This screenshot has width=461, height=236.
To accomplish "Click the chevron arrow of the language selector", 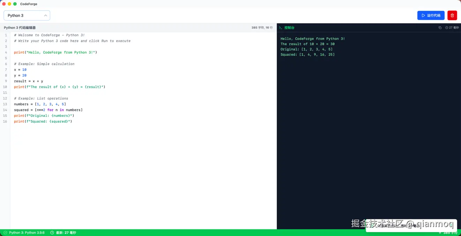I will tap(46, 15).
